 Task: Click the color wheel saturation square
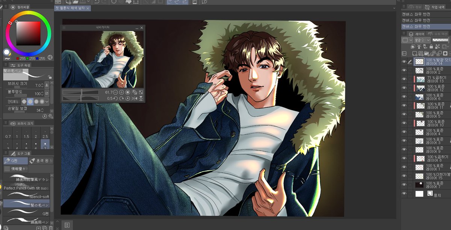[28, 33]
